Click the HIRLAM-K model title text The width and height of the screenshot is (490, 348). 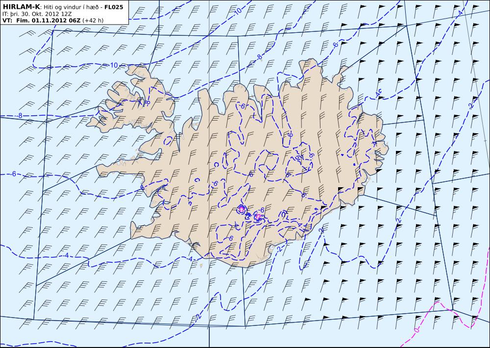coord(21,7)
